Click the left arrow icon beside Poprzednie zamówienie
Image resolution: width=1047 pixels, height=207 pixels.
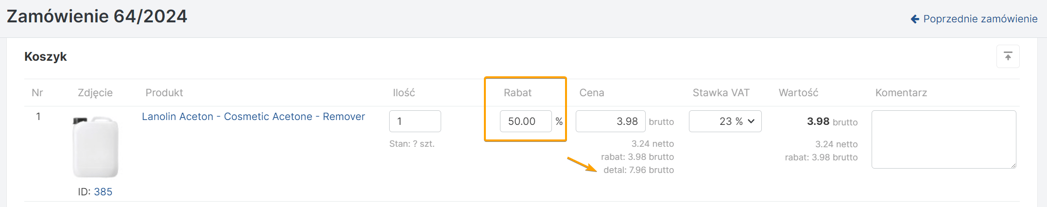tap(915, 19)
